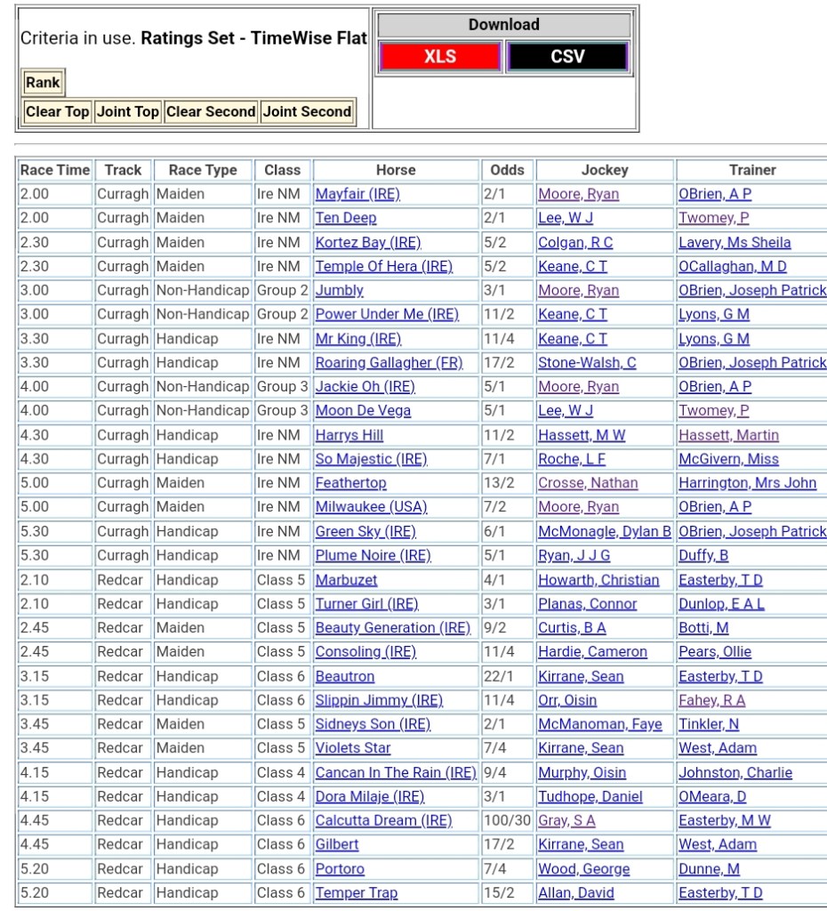Image resolution: width=827 pixels, height=911 pixels.
Task: Select the Clear Top filter
Action: point(57,112)
